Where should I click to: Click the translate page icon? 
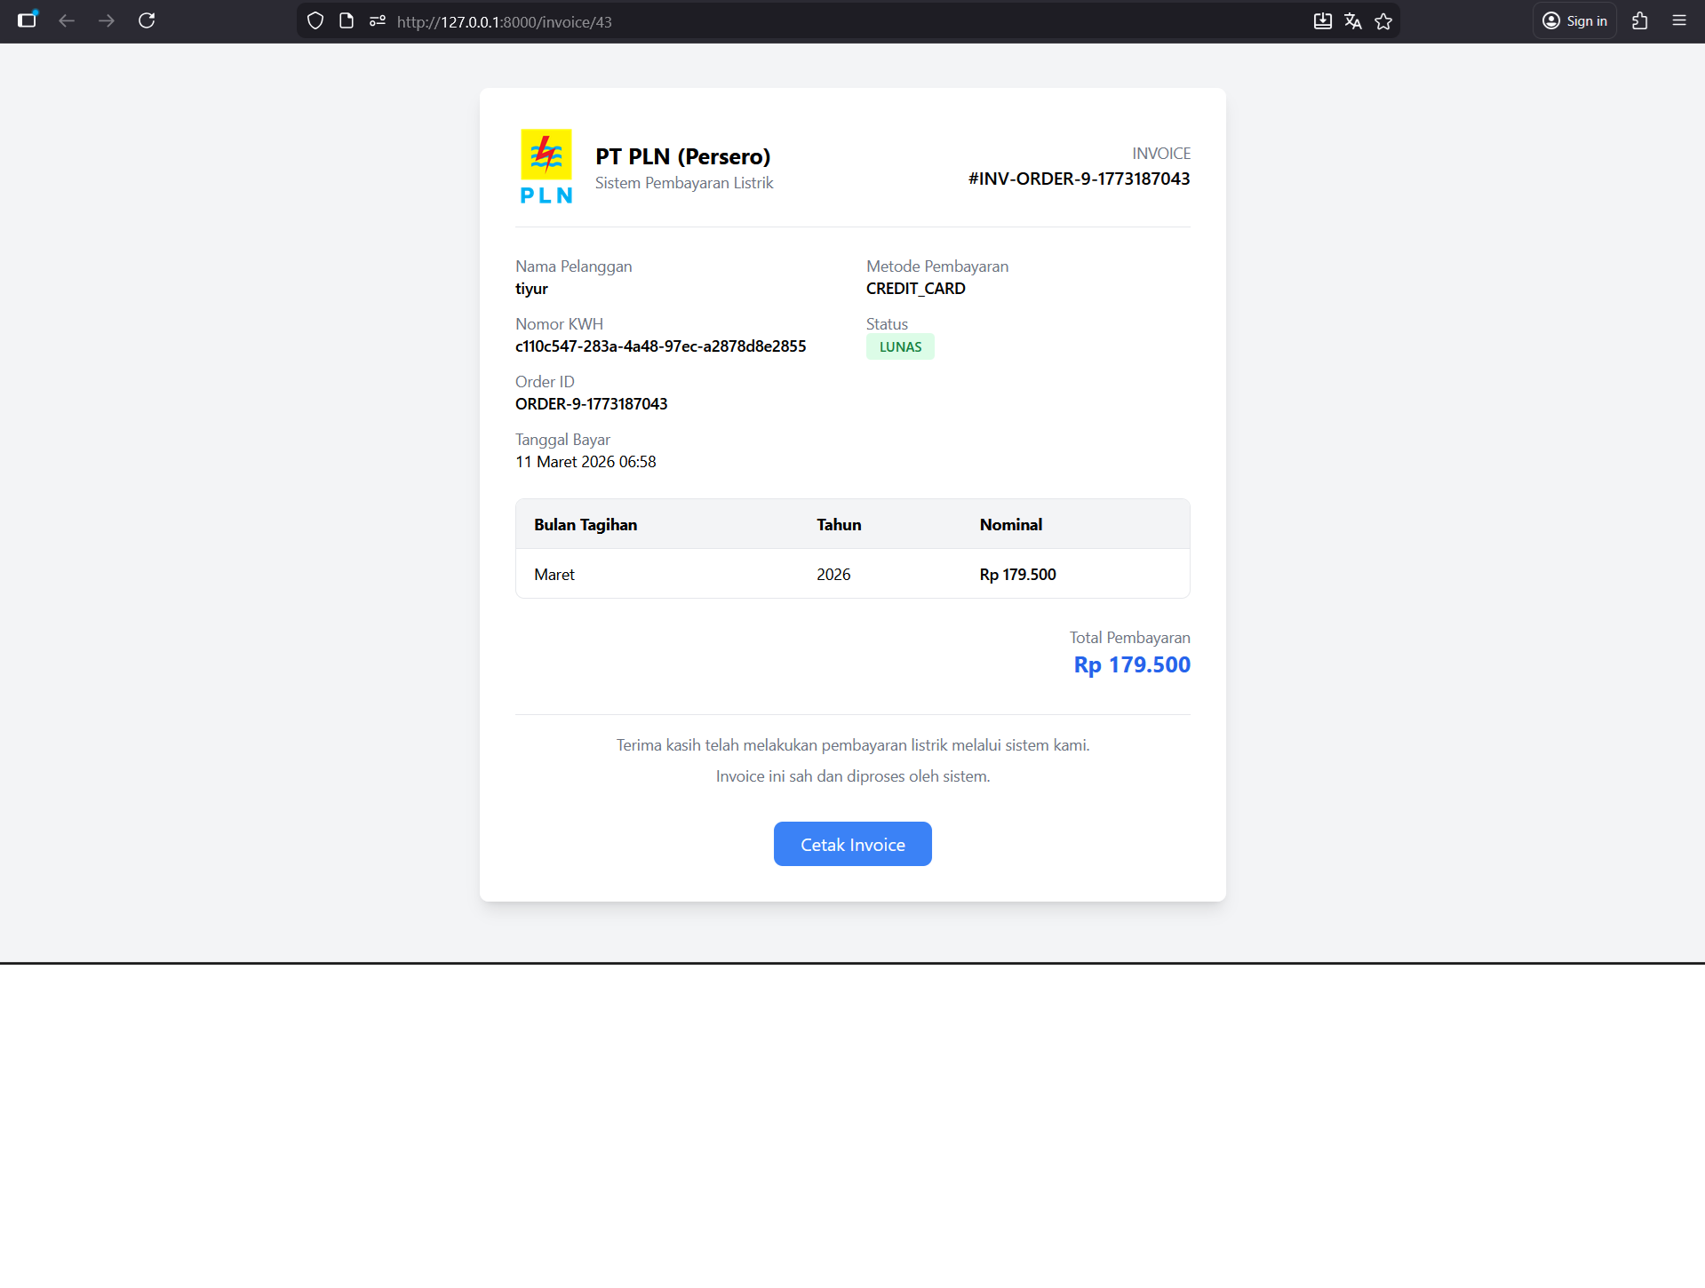coord(1353,21)
